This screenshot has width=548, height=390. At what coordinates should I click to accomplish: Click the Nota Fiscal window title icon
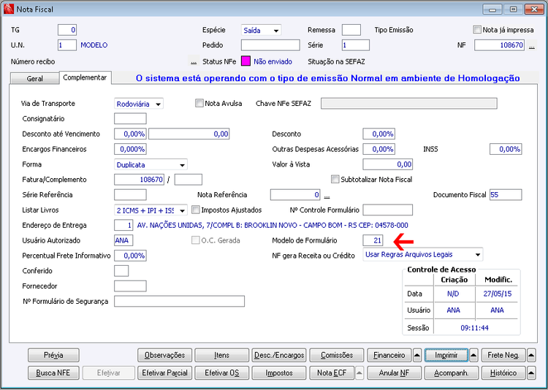[x=8, y=9]
